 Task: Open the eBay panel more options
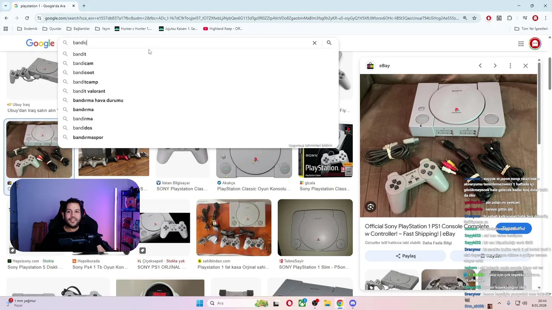point(510,65)
